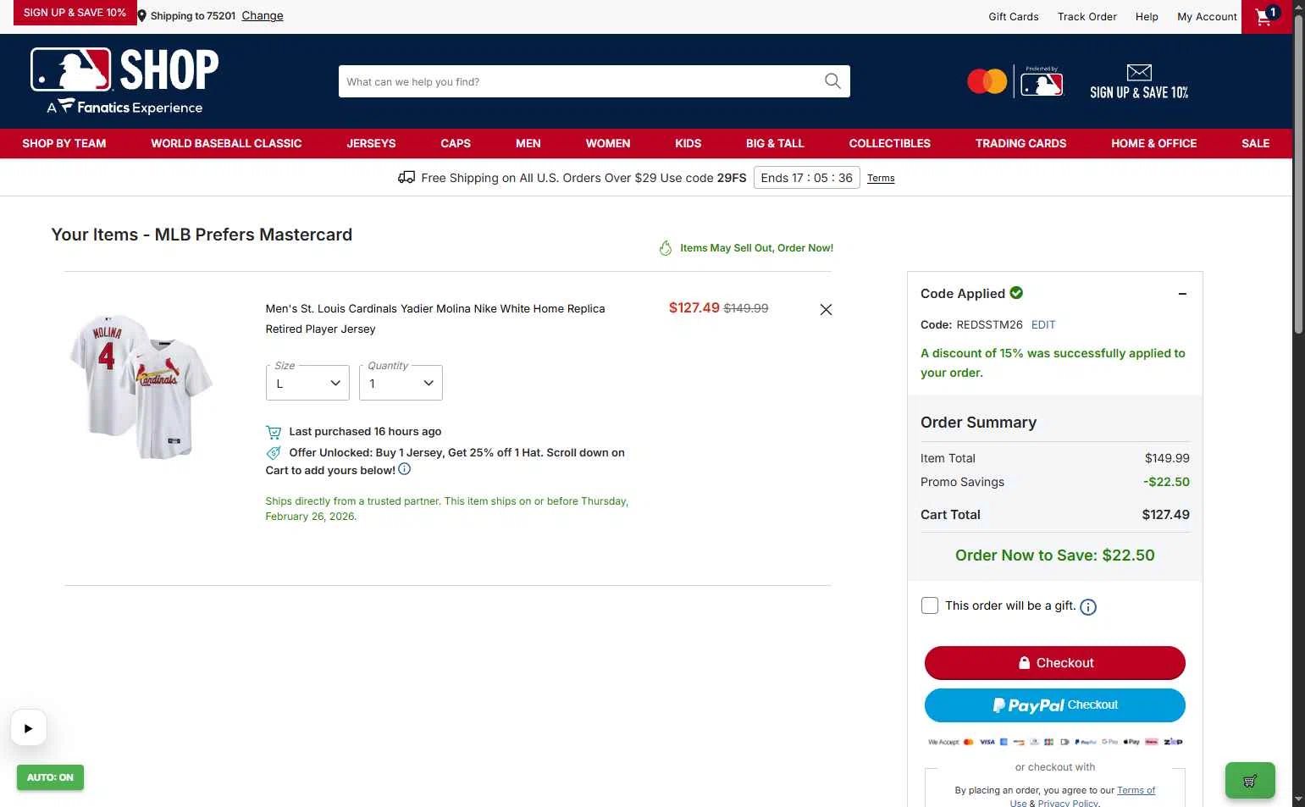Open the Kids menu

(688, 144)
